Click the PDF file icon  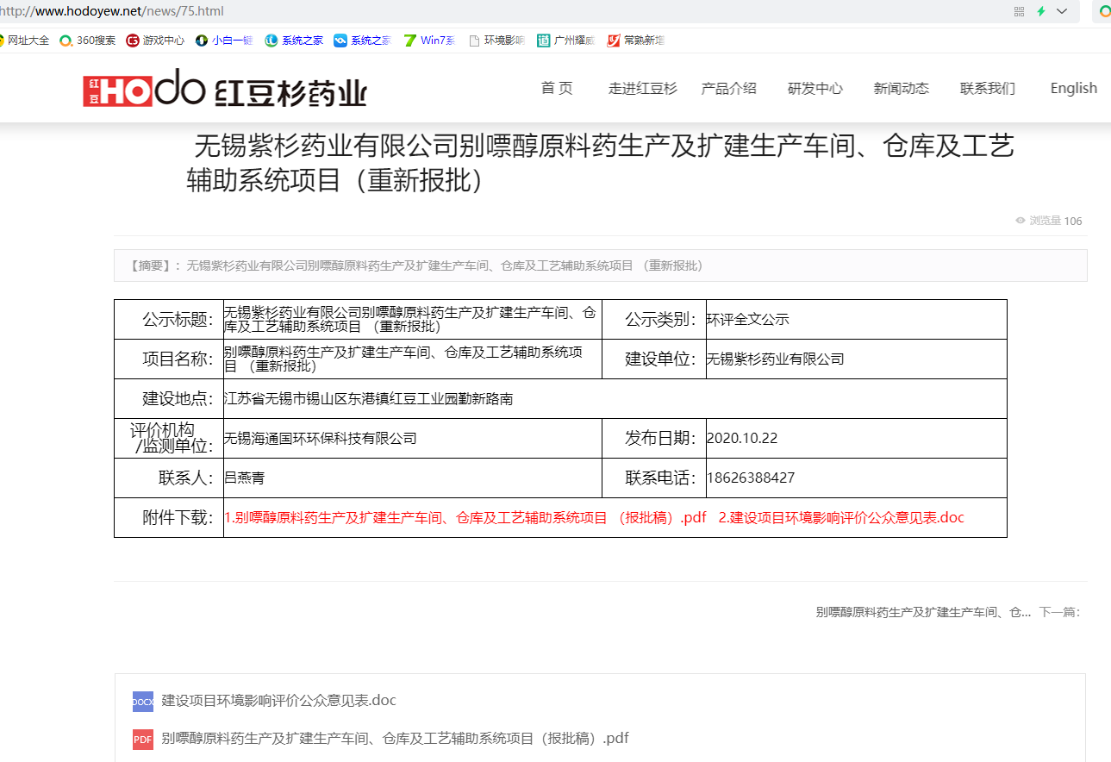tap(143, 740)
